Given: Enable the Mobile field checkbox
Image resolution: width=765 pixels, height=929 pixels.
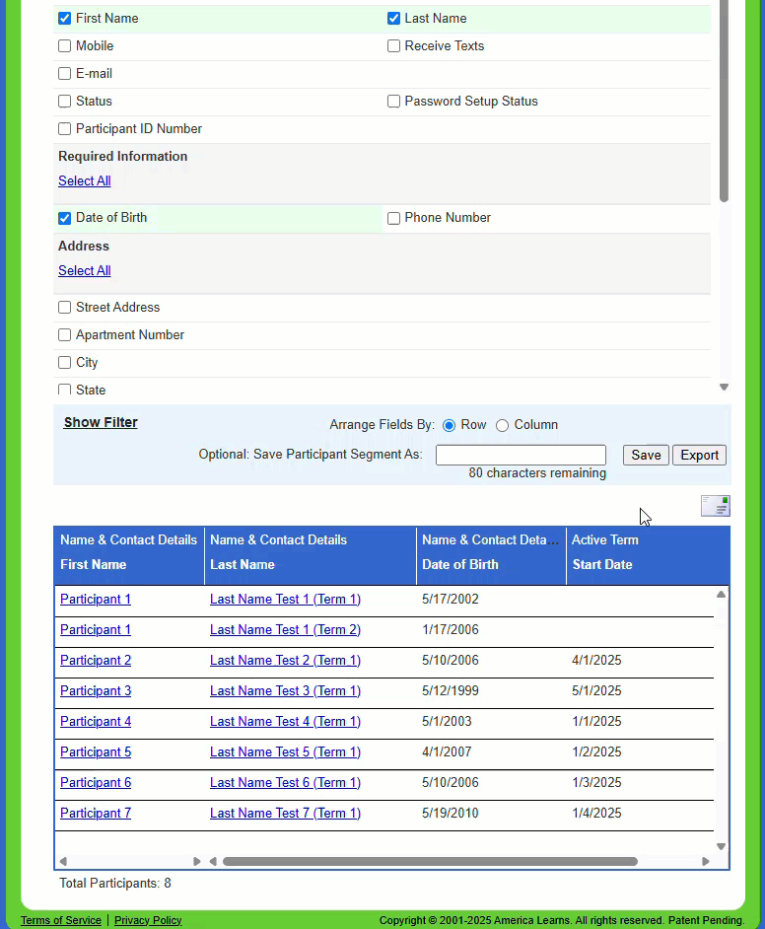Looking at the screenshot, I should coord(65,46).
